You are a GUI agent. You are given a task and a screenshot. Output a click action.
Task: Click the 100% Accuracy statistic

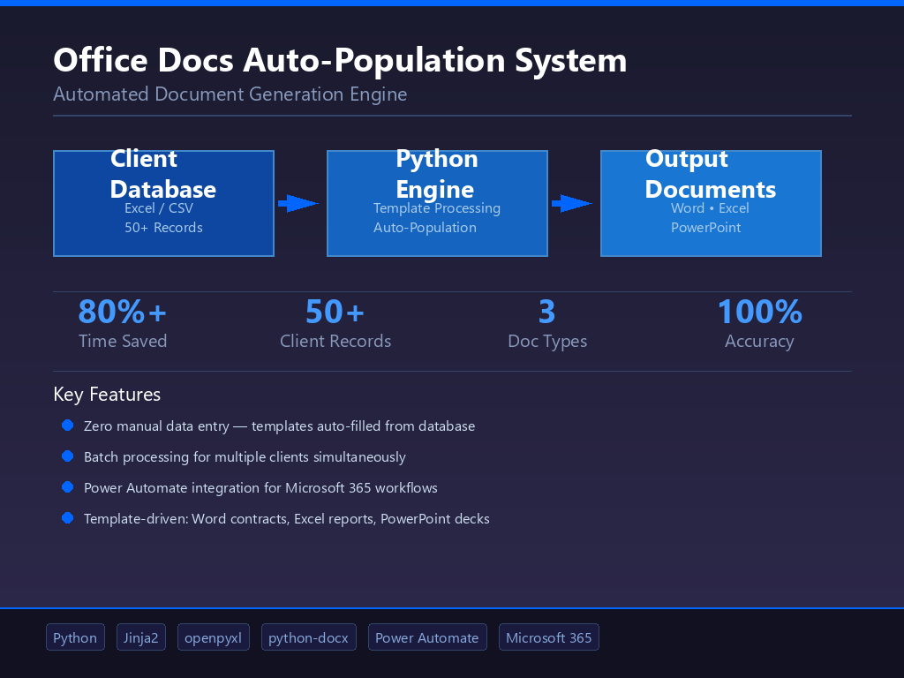[759, 323]
